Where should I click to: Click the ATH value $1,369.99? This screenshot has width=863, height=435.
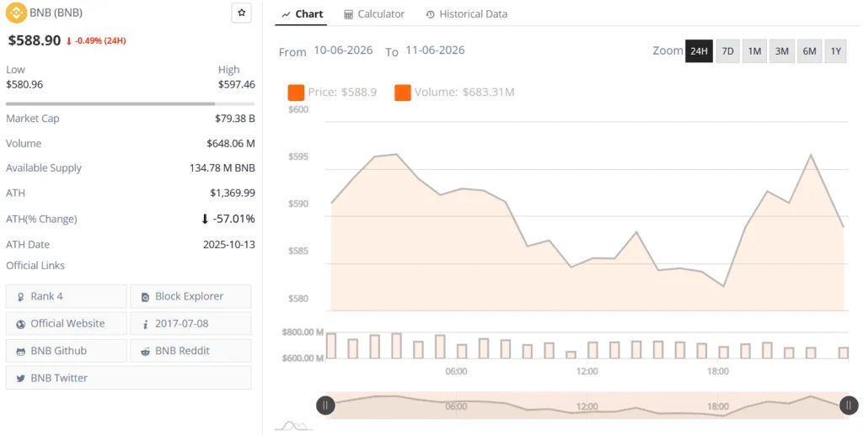233,194
